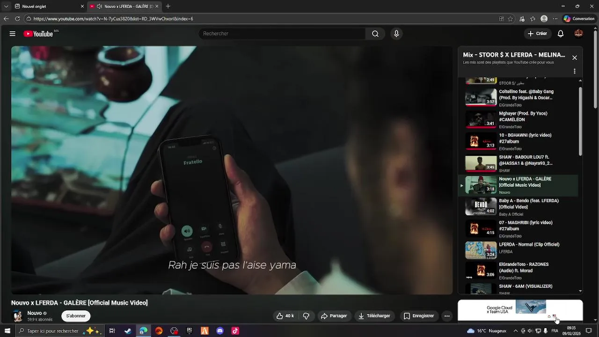
Task: Click the Partager share button
Action: tap(334, 316)
